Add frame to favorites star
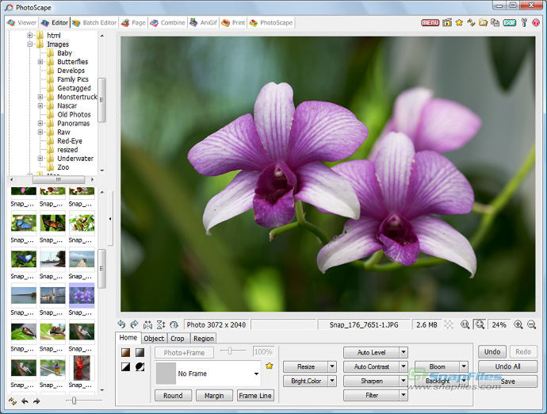The width and height of the screenshot is (547, 414). [x=269, y=366]
